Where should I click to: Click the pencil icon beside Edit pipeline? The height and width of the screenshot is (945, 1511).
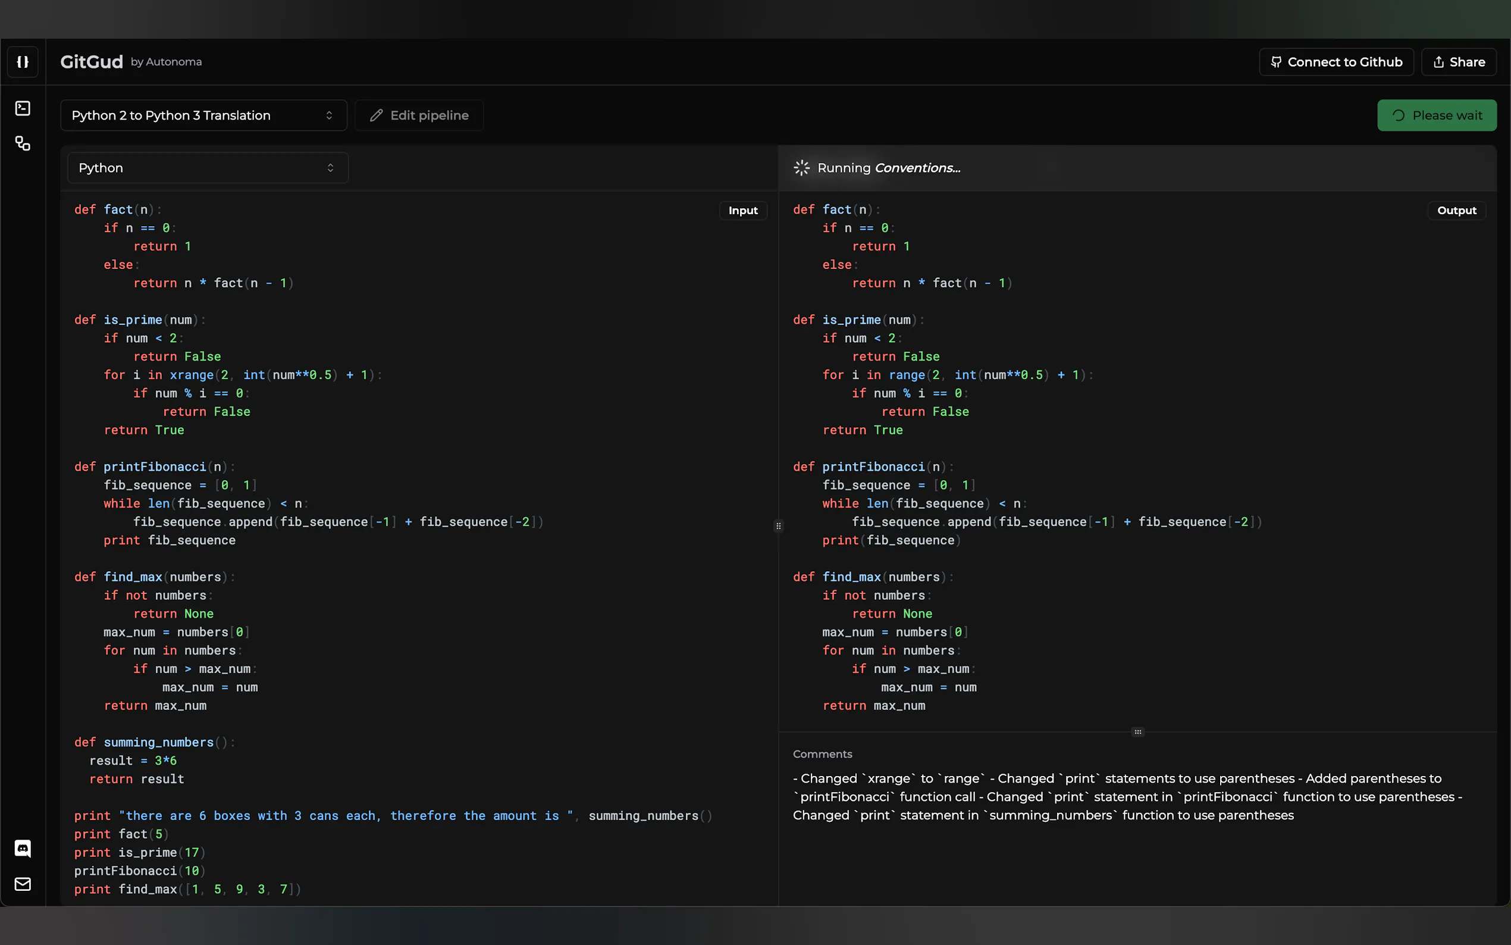point(376,115)
